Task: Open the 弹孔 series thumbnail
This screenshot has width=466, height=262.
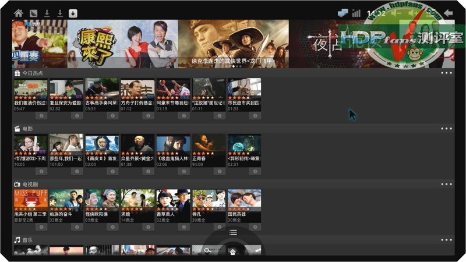Action: (209, 200)
